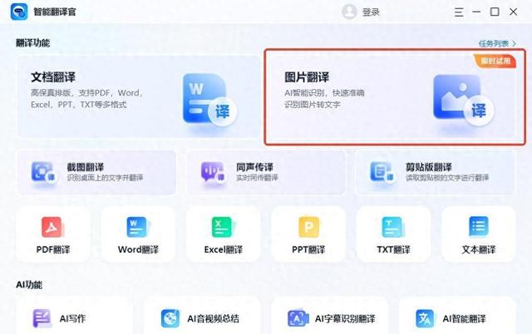The height and width of the screenshot is (334, 532).
Task: Open the 图片翻译 image translation card
Action: (x=393, y=97)
